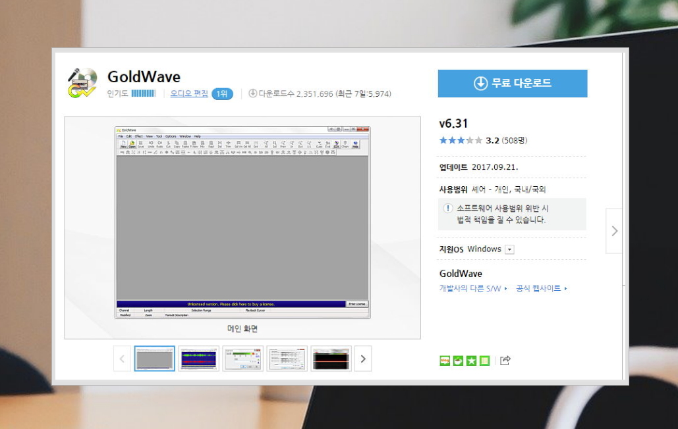Click the 무료 다운로드 download button
The image size is (678, 429).
point(513,84)
